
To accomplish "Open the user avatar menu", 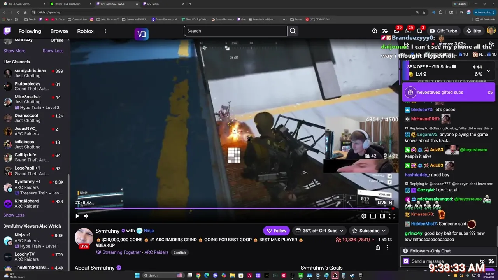I will [491, 31].
